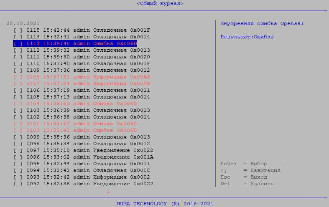This screenshot has height=207, width=329.
Task: Enable checkbox for entry 0092
Action: [18, 184]
